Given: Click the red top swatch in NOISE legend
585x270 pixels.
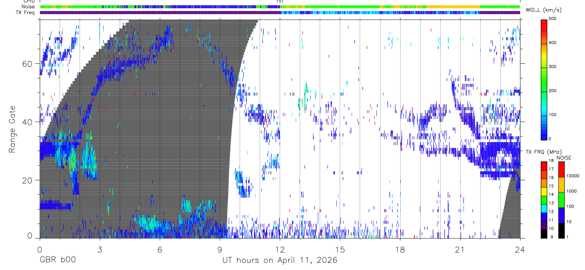Looking at the screenshot, I should click(x=561, y=169).
